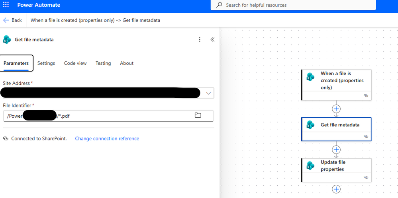The width and height of the screenshot is (398, 198).
Task: Click the Site Address label
Action: click(x=16, y=83)
